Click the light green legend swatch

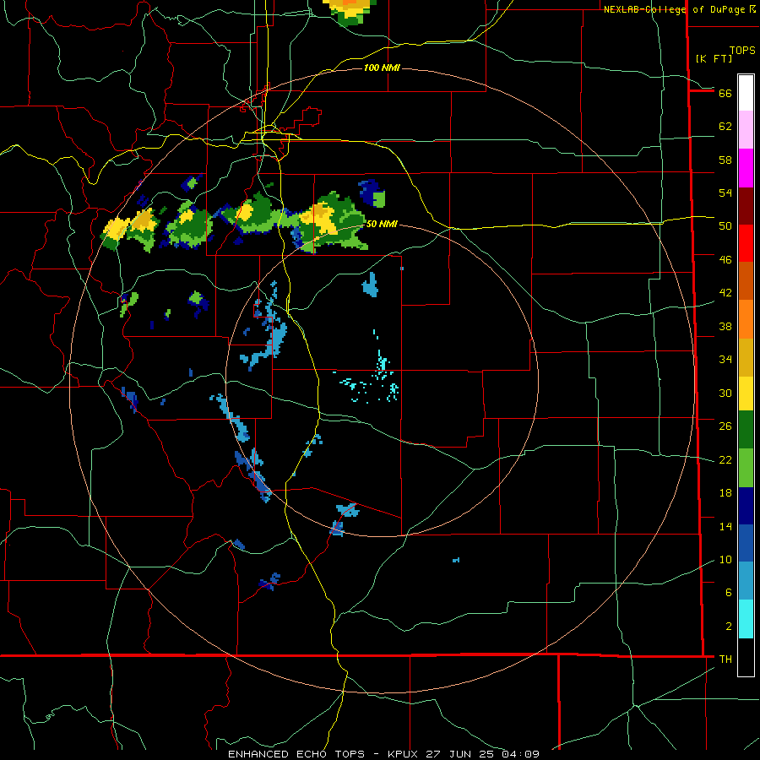coord(746,468)
